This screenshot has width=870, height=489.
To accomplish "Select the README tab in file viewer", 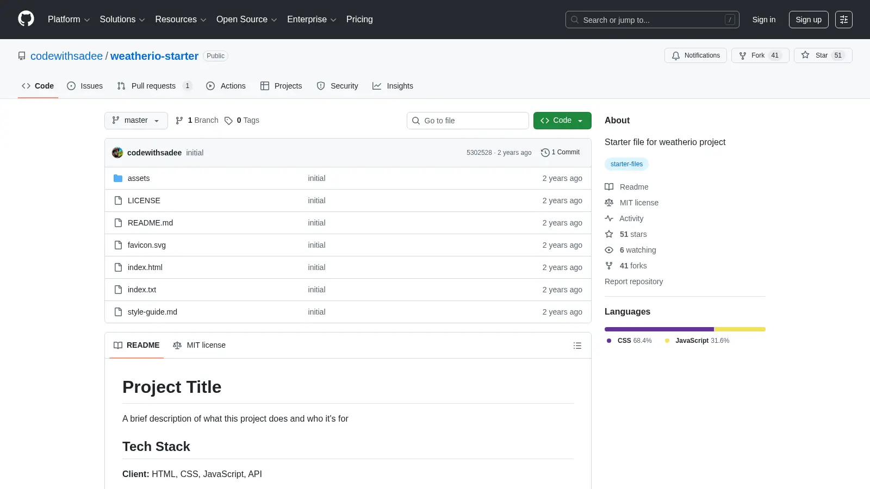I will pos(136,346).
